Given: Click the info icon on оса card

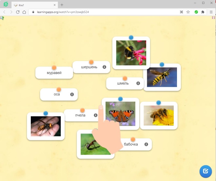Looking at the screenshot, I should [x=72, y=94].
